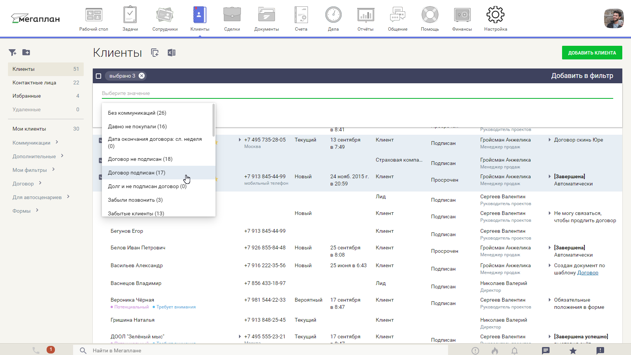Image resolution: width=631 pixels, height=355 pixels.
Task: Open client Васнецов Владимир
Action: coord(136,283)
